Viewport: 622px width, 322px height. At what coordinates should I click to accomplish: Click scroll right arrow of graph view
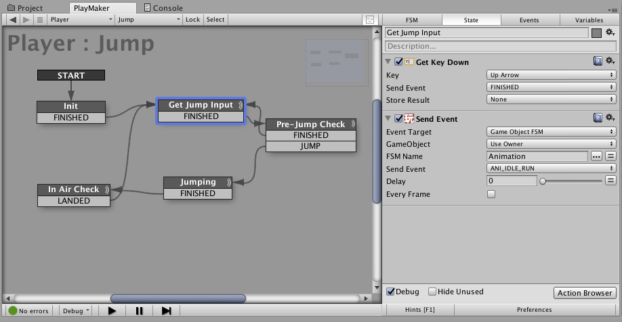point(367,298)
